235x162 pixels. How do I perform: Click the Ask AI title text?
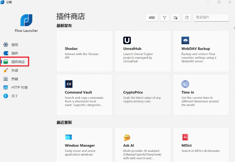[x=129, y=146]
